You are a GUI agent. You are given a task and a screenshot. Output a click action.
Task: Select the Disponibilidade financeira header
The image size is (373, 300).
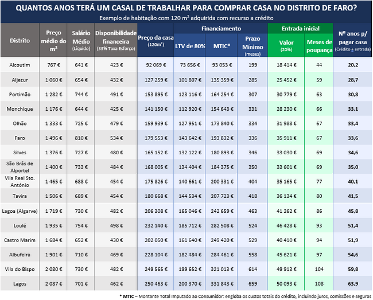click(x=115, y=41)
